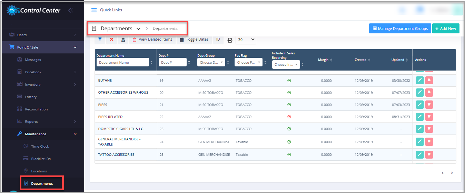The height and width of the screenshot is (193, 465).
Task: Open the Pos Flag filter dropdown
Action: [x=248, y=63]
